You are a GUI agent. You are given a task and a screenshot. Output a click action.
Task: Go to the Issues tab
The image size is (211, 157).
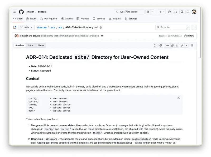point(31,19)
